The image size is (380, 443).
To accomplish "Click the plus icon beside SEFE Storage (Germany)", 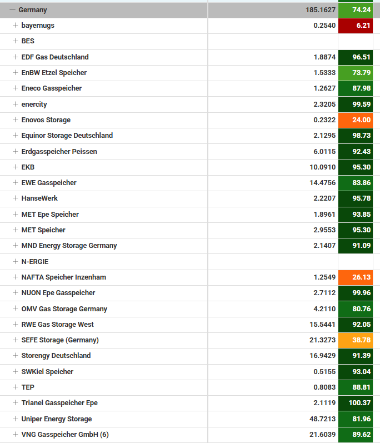I will click(16, 340).
